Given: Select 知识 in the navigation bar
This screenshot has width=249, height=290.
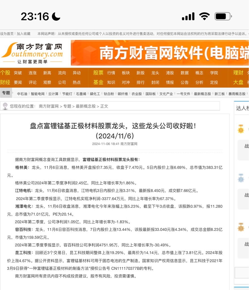Looking at the screenshot, I should click(x=111, y=82).
